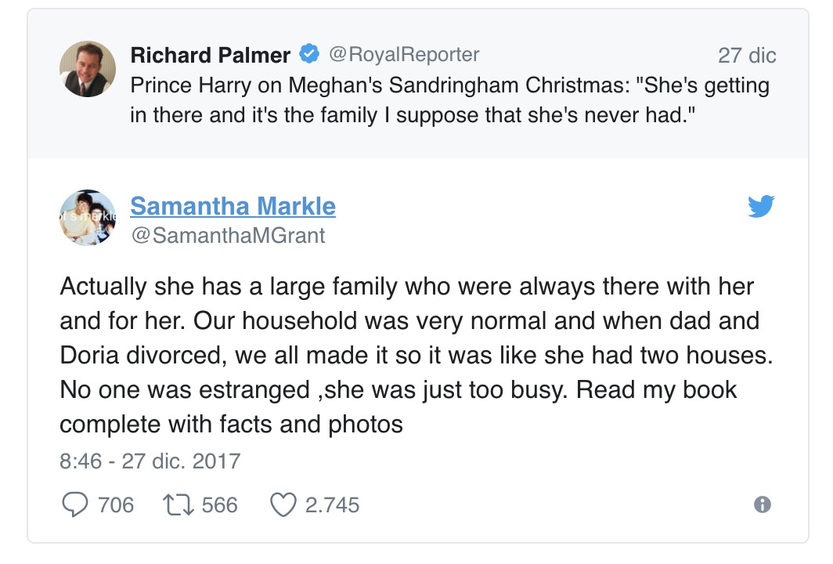Click the 706 replies count
Image resolution: width=833 pixels, height=564 pixels.
click(x=116, y=505)
